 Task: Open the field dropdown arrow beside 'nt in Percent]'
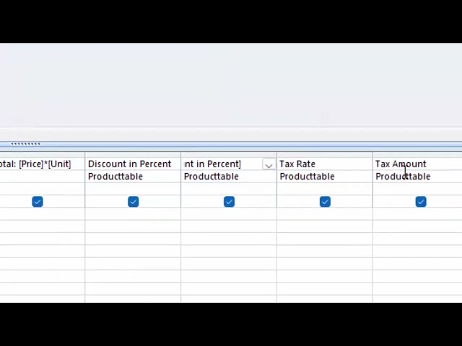tap(269, 165)
